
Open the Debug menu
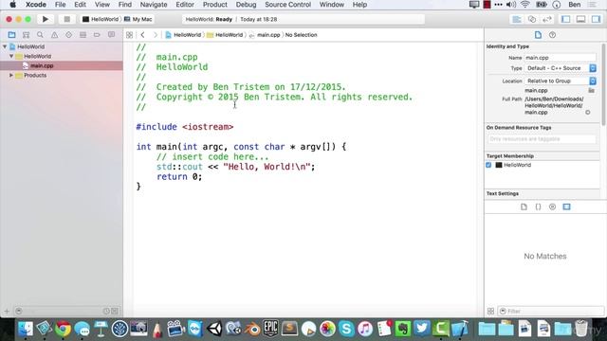[x=246, y=5]
